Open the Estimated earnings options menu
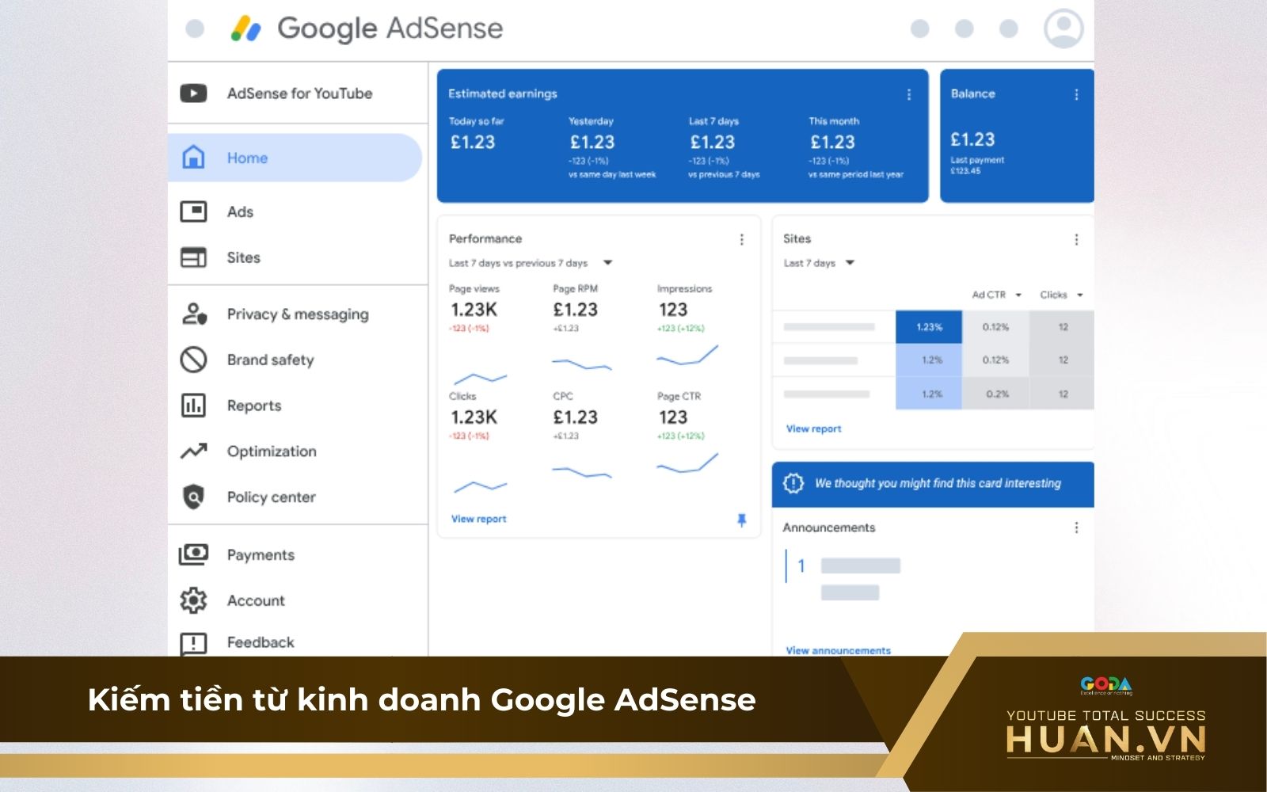 tap(907, 93)
